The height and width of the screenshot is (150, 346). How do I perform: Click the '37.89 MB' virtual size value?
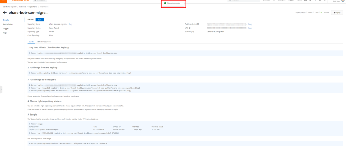pyautogui.click(x=155, y=129)
